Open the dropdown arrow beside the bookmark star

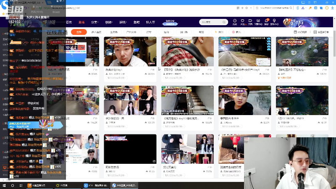click(x=251, y=8)
